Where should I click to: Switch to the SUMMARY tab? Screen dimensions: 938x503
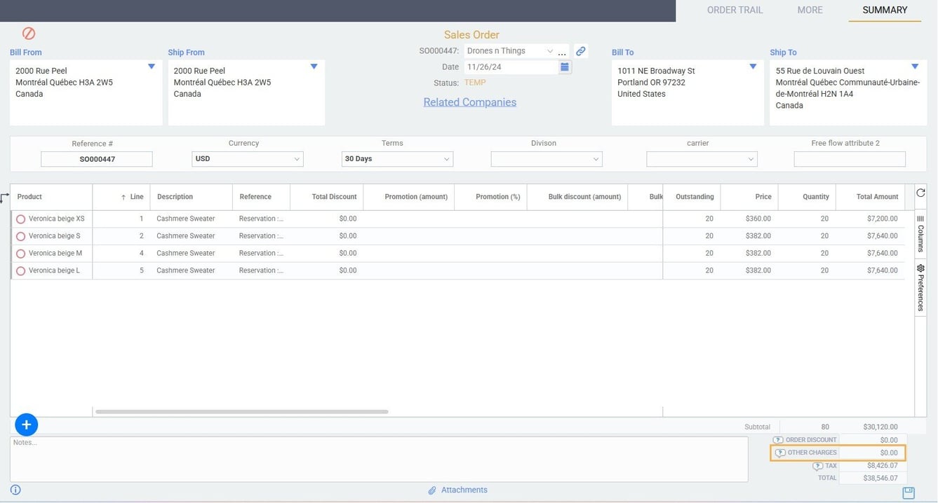pyautogui.click(x=885, y=10)
